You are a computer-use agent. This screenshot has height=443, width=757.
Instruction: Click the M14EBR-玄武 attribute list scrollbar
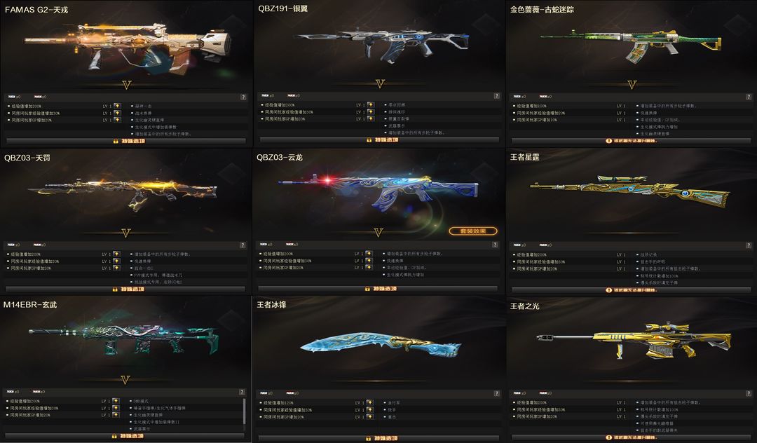(x=245, y=411)
